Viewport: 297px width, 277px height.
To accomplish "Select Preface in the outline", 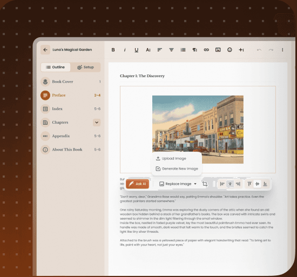I will point(71,95).
